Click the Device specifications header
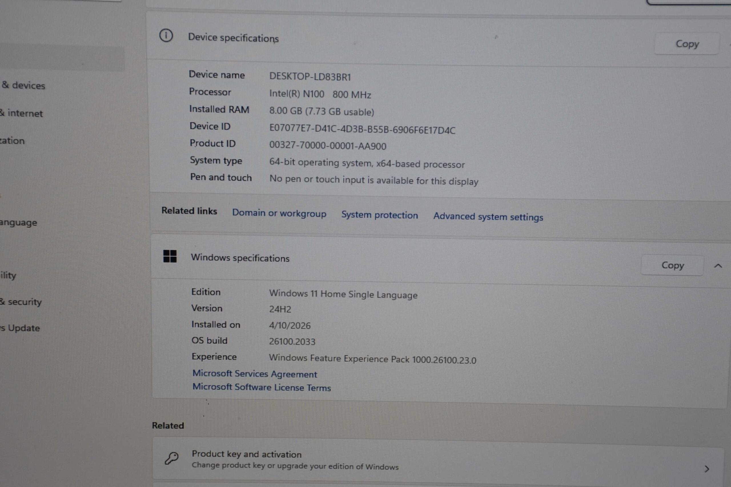The image size is (731, 487). click(x=233, y=38)
